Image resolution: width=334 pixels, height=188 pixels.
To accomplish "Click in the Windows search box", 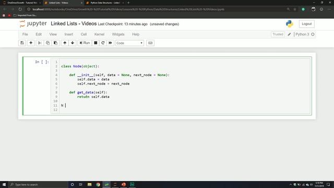I will pyautogui.click(x=38, y=184).
